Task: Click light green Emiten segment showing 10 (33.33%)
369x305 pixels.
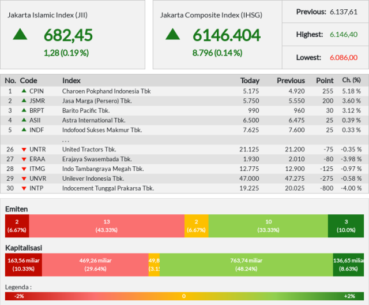Action: pyautogui.click(x=268, y=226)
